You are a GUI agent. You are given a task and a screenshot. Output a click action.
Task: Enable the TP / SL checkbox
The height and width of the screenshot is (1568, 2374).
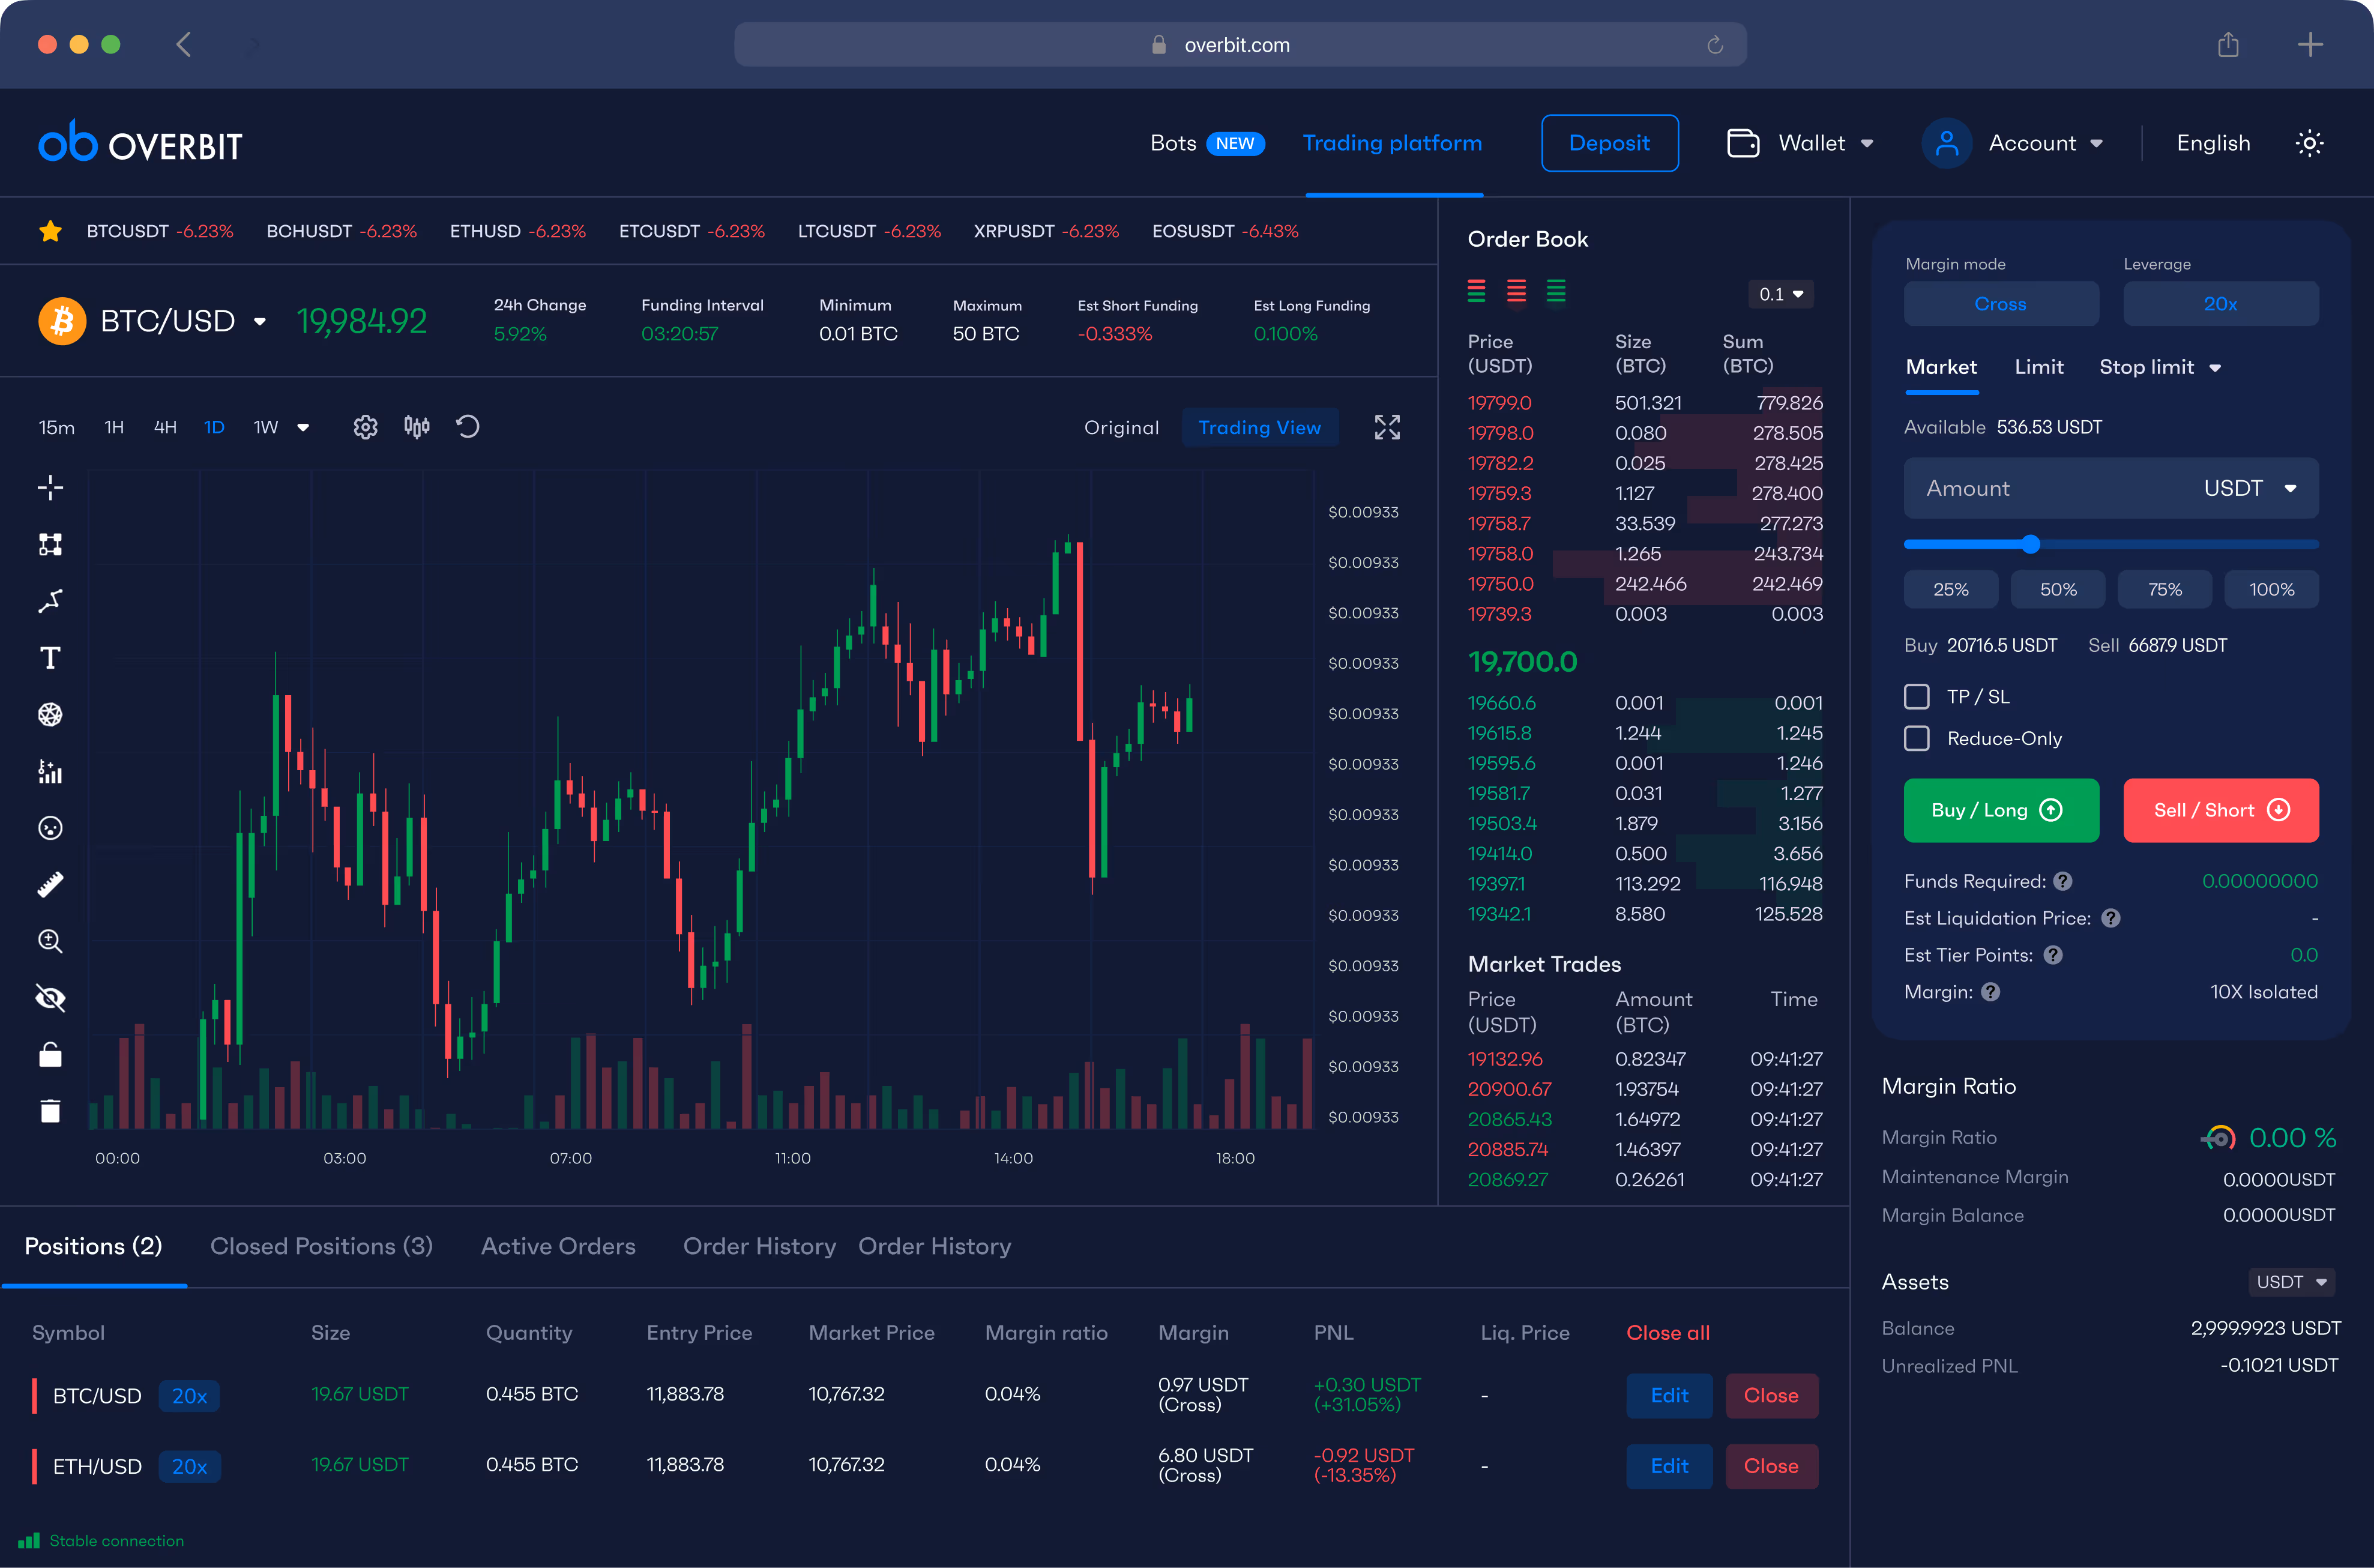1917,696
